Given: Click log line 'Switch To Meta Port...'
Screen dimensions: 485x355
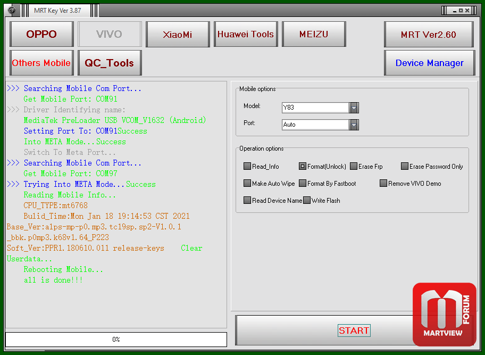Looking at the screenshot, I should [70, 152].
